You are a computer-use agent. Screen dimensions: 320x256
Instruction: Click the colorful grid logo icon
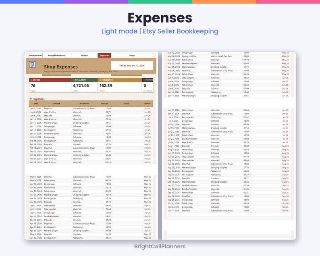[x=32, y=65]
